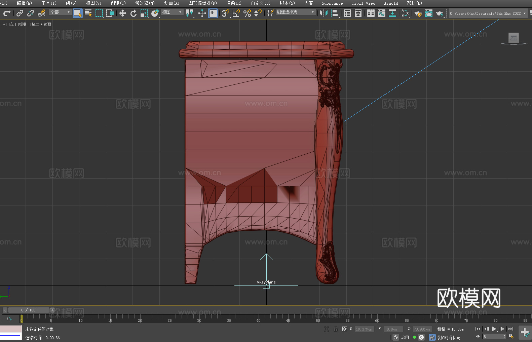Open the 渲染(R) menu
Image resolution: width=532 pixels, height=342 pixels.
[234, 3]
